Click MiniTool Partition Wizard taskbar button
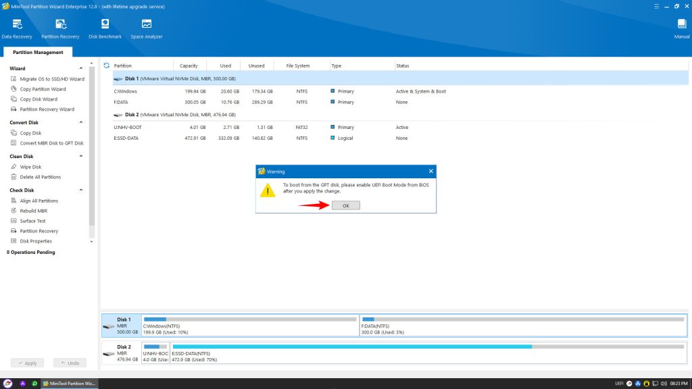The height and width of the screenshot is (389, 692). point(70,384)
